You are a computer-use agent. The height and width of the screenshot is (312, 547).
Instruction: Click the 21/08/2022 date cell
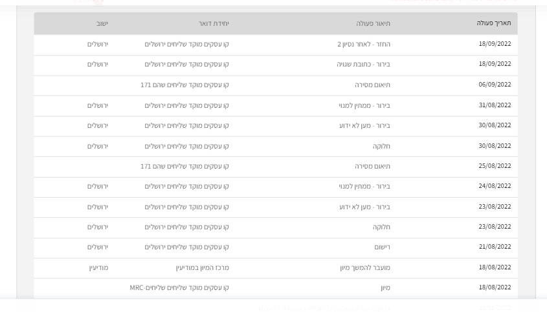pos(495,247)
